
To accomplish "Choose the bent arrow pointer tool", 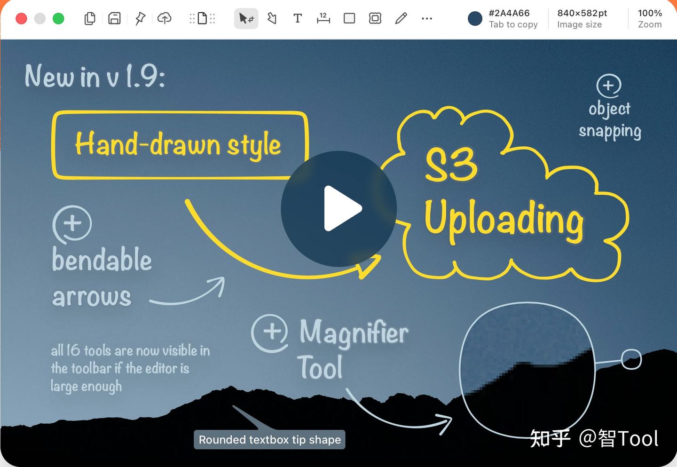I will (x=272, y=18).
